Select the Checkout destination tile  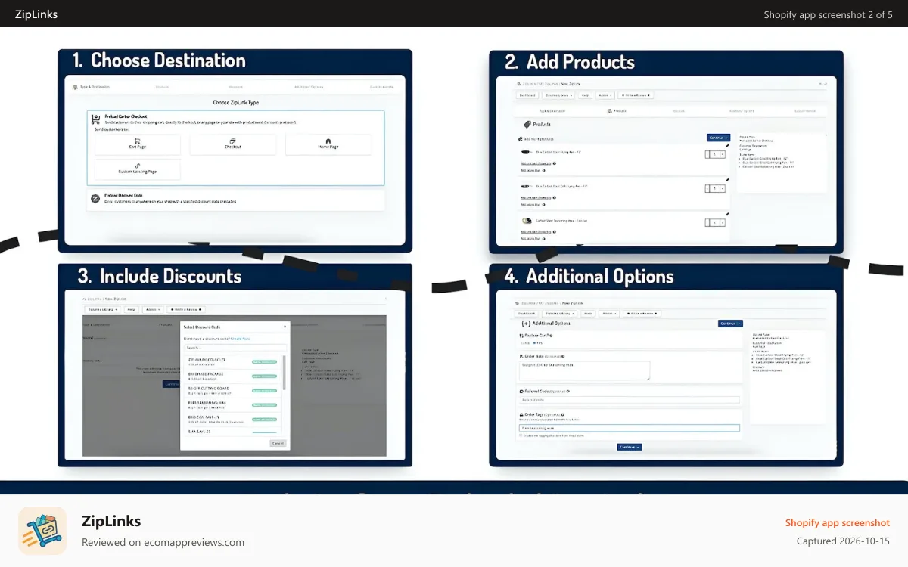click(233, 145)
